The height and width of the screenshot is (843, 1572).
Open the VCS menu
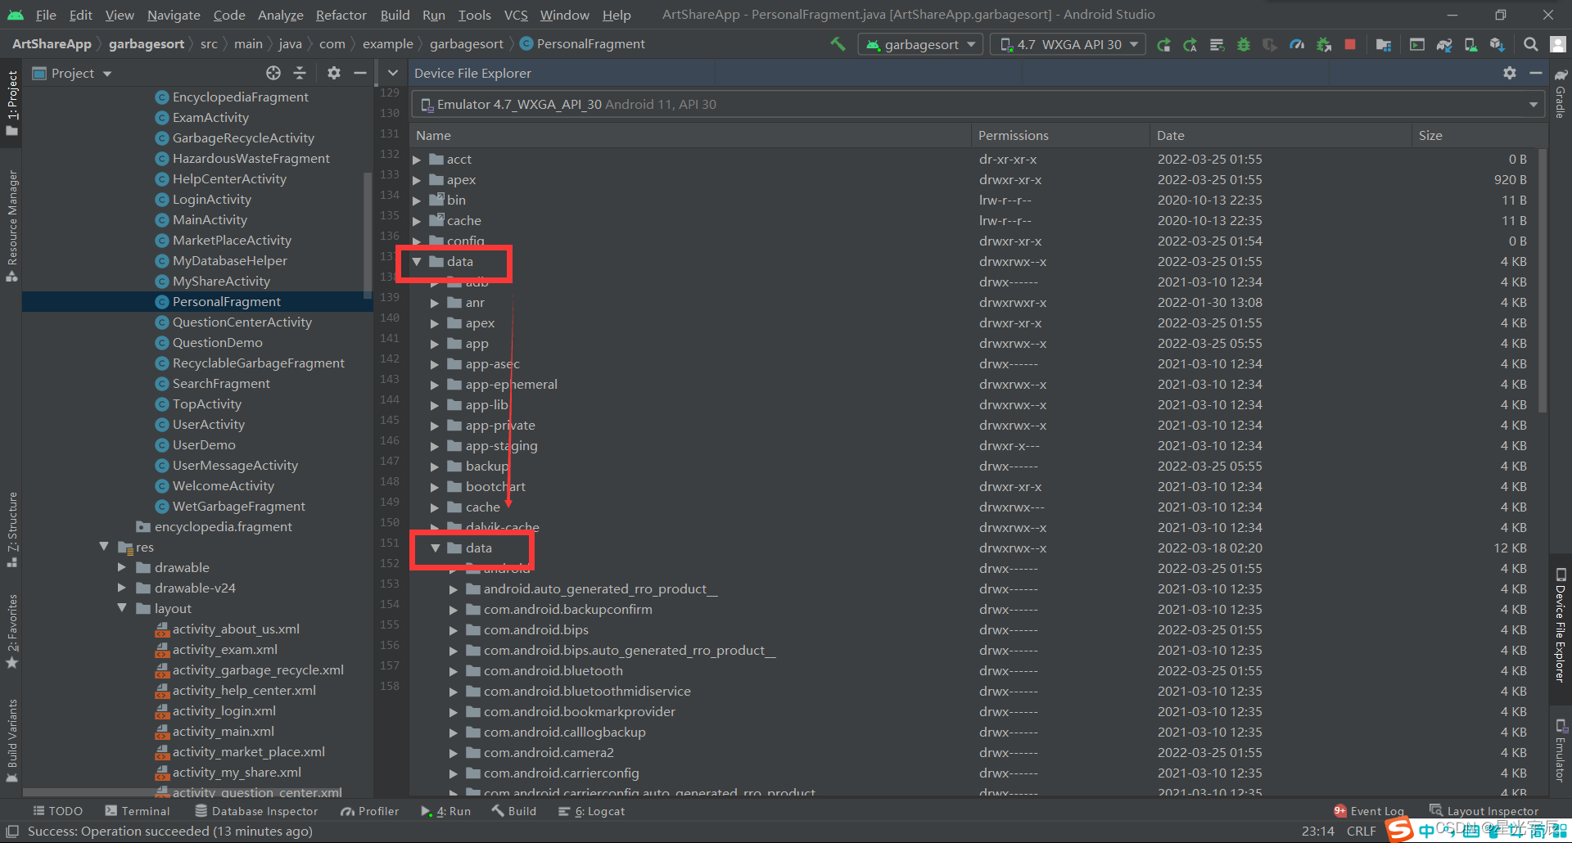click(516, 15)
